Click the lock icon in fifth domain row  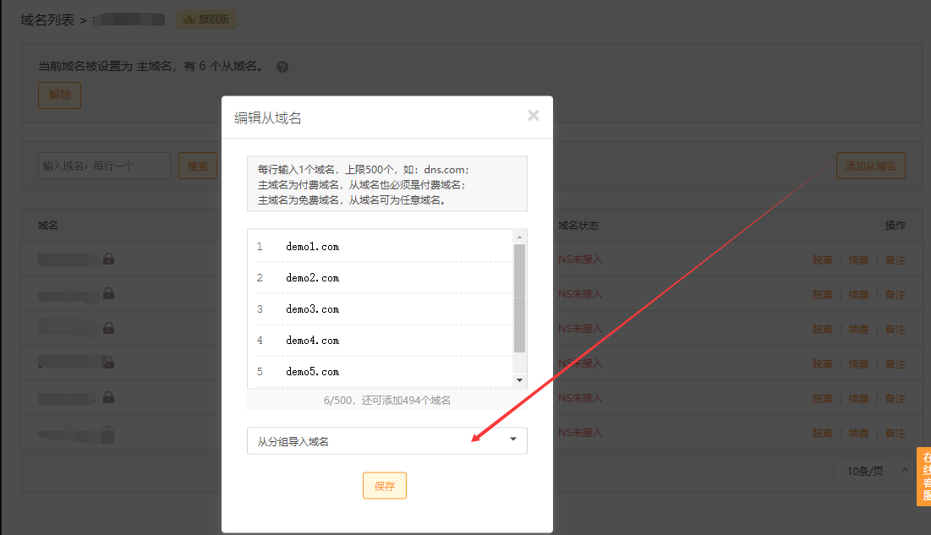click(108, 396)
